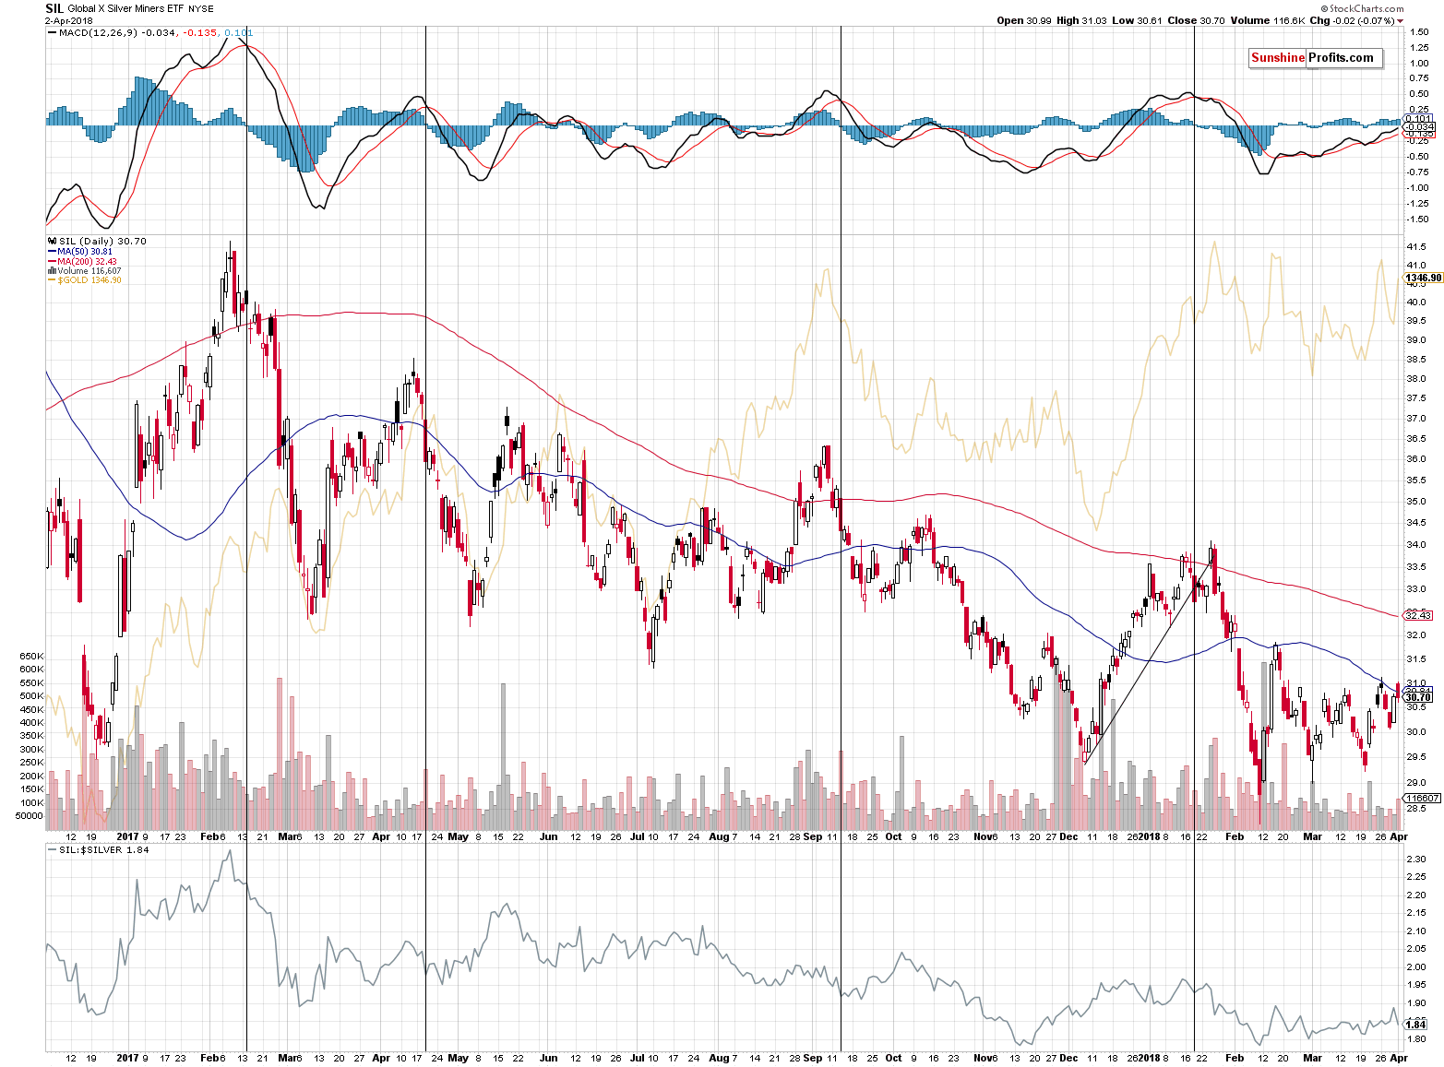
Task: Click the Dec label on bottom date axis
Action: click(x=1068, y=1058)
